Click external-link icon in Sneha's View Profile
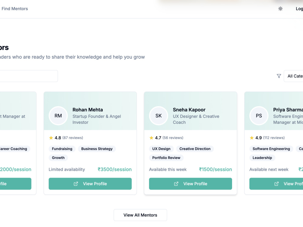 (x=176, y=184)
